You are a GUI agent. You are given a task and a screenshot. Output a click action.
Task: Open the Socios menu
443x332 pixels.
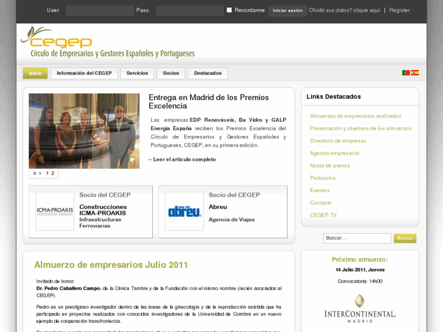171,73
